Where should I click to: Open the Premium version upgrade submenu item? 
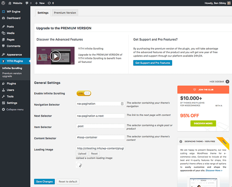[x=12, y=75]
